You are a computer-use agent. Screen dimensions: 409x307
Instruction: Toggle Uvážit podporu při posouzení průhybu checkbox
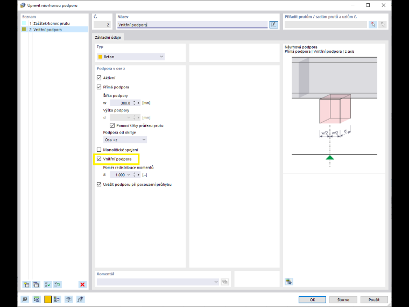pos(99,184)
